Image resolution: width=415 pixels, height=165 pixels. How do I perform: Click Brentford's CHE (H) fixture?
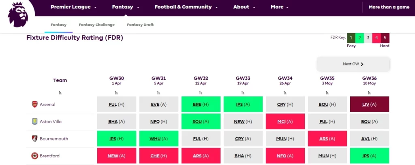(x=159, y=156)
